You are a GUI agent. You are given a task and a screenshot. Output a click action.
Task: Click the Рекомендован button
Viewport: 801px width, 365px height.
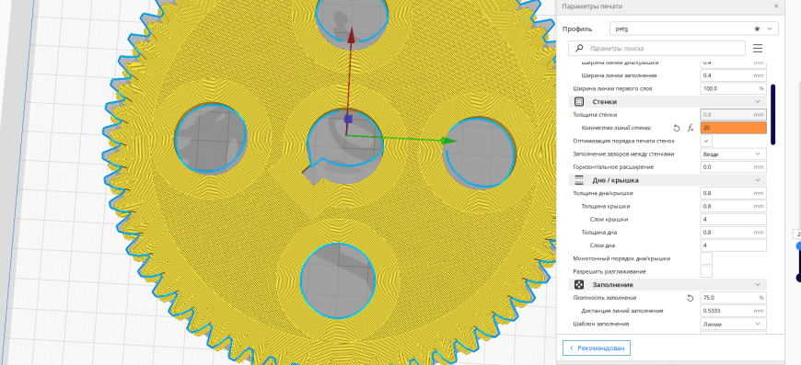click(597, 348)
